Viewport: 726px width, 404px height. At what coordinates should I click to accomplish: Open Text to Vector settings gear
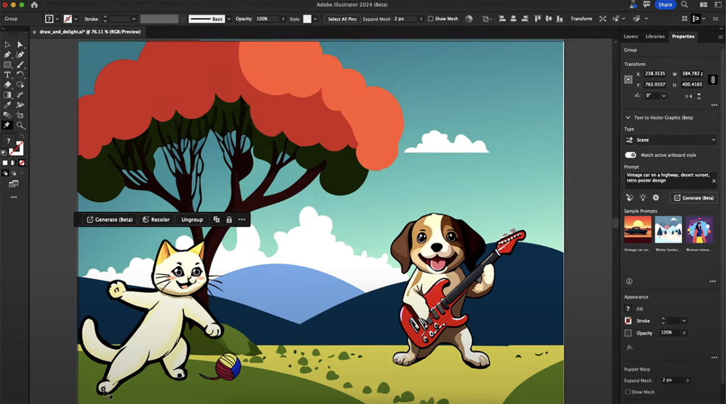click(655, 198)
